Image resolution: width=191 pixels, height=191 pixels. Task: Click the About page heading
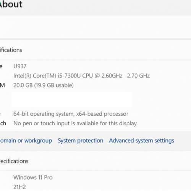[x=11, y=4]
